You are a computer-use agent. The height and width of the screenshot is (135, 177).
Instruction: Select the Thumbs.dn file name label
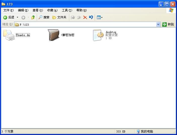tap(23, 35)
